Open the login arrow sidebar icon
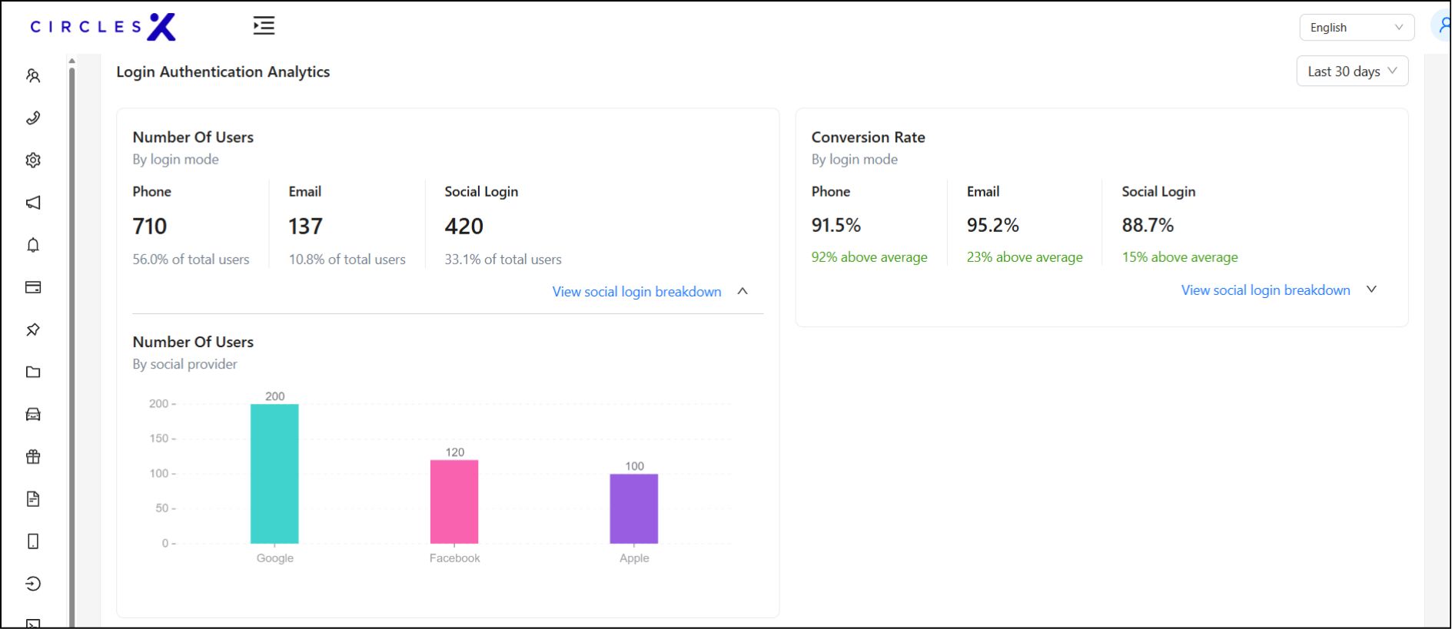This screenshot has width=1452, height=629. [x=33, y=584]
